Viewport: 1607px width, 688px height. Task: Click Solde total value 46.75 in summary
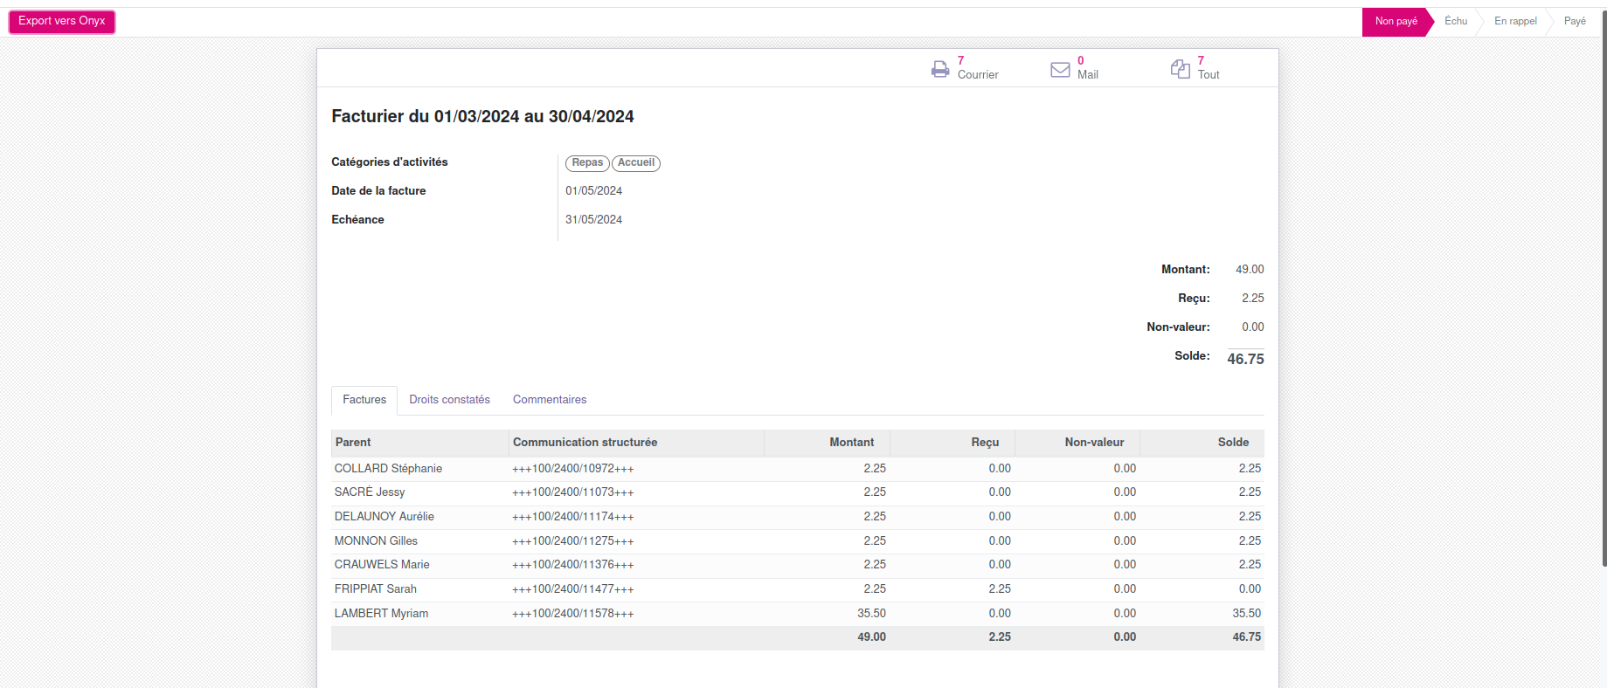1245,359
